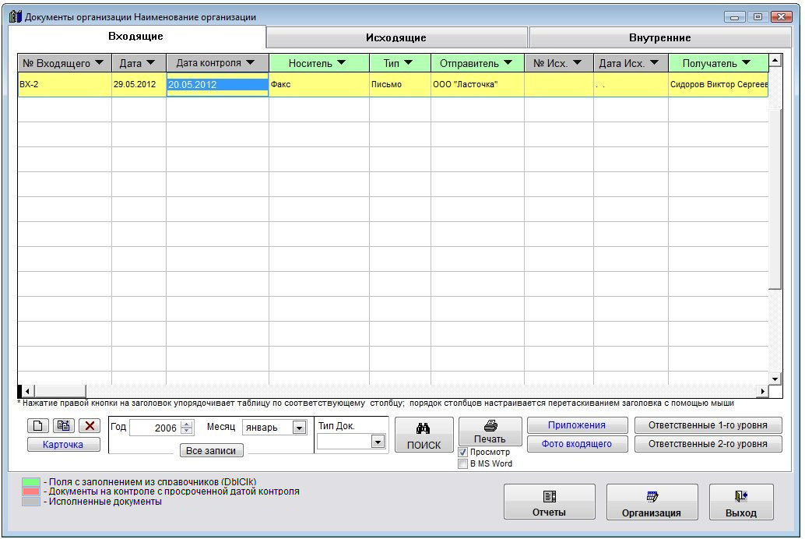
Task: Toggle the Просмотр checkbox
Action: click(x=463, y=452)
